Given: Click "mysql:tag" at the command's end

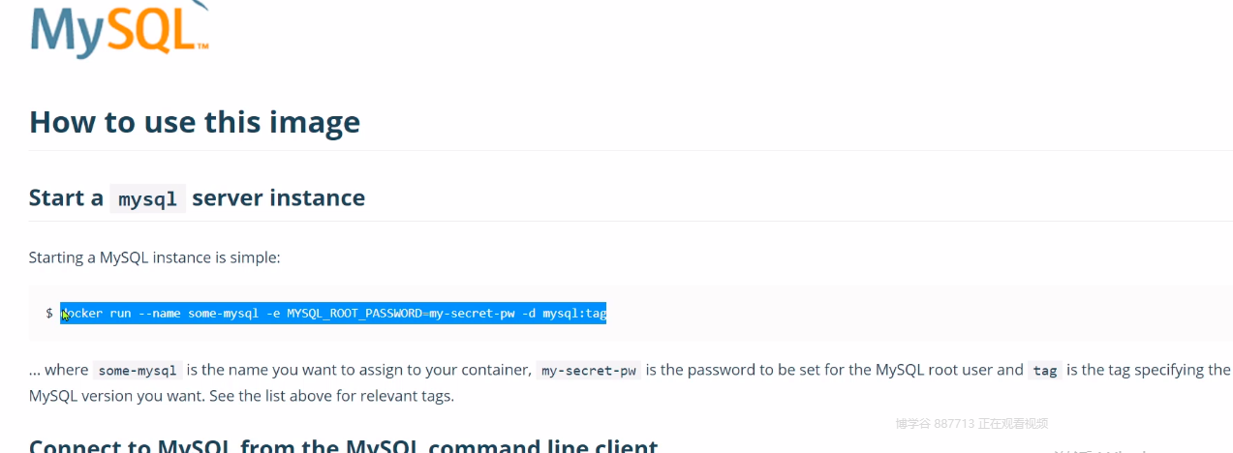Looking at the screenshot, I should (574, 314).
